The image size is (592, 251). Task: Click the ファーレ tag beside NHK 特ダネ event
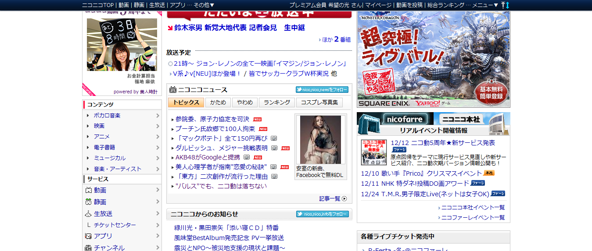click(x=478, y=183)
